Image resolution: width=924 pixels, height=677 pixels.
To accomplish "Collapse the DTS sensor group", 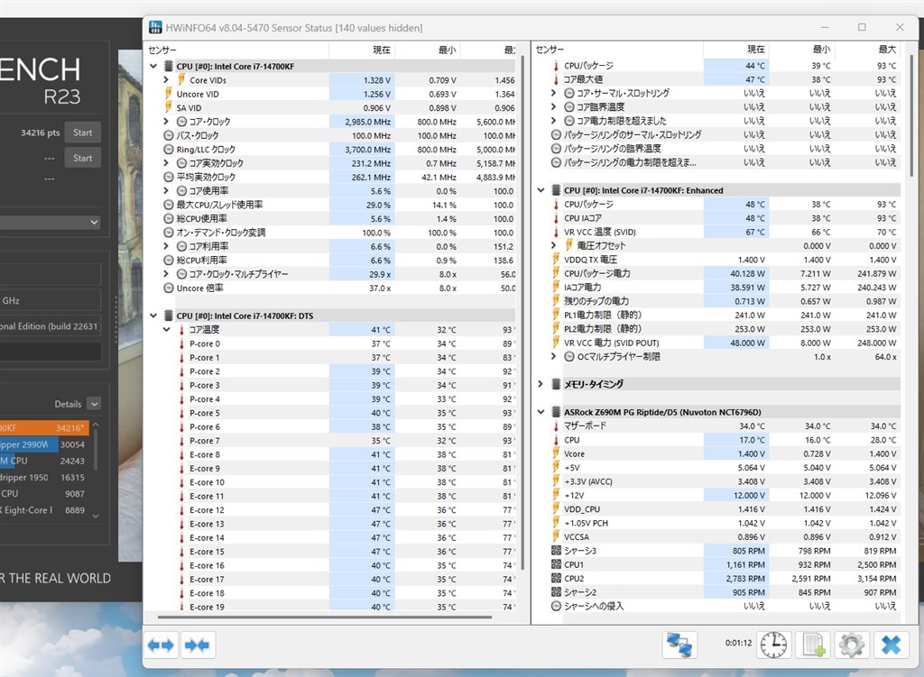I will pyautogui.click(x=153, y=316).
